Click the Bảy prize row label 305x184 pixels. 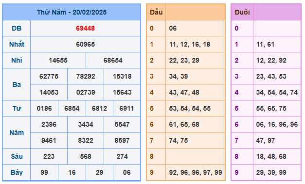tap(17, 172)
